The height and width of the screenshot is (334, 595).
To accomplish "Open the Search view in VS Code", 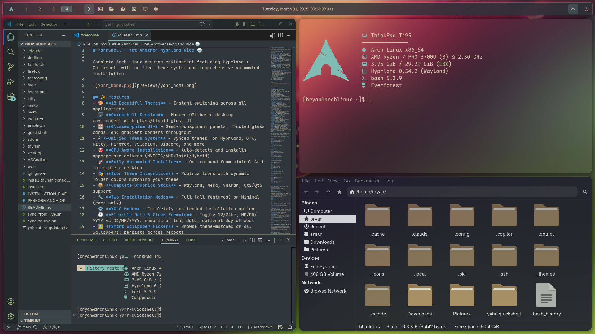I will [11, 52].
